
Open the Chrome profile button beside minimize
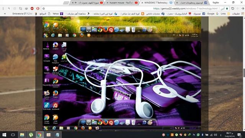[216, 3]
